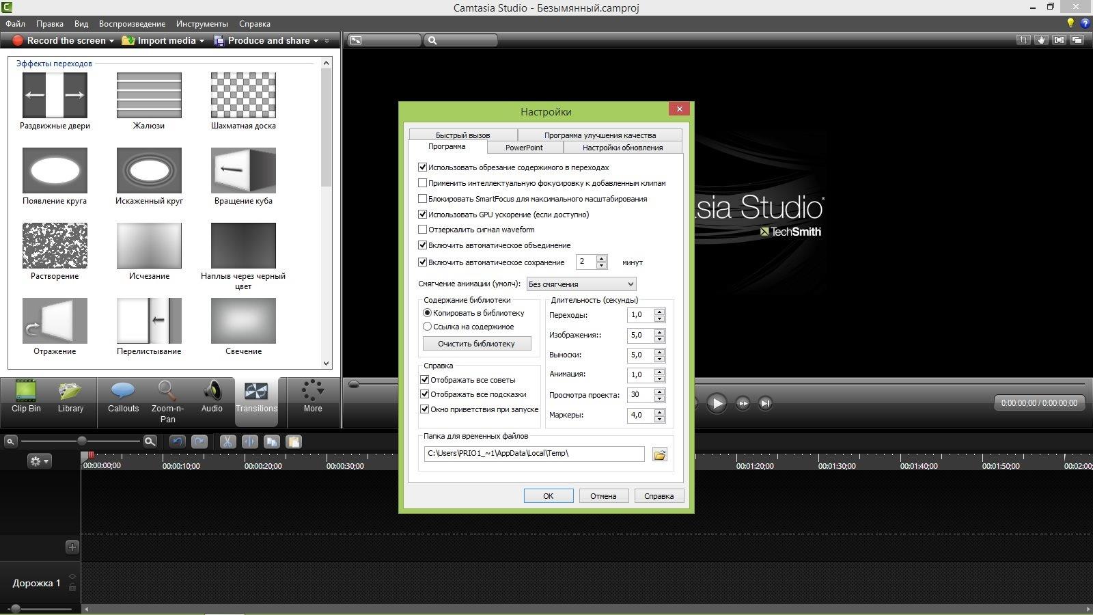Click the add track plus icon
This screenshot has height=615, width=1093.
72,547
